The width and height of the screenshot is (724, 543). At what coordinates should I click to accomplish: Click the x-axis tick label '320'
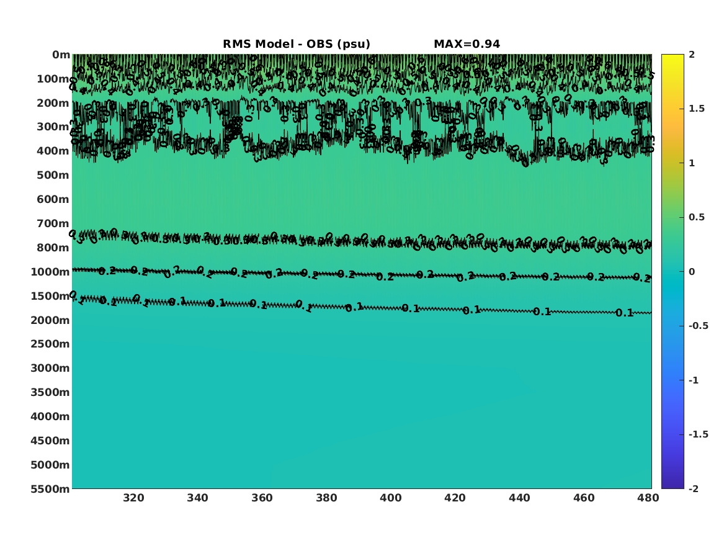coord(133,498)
